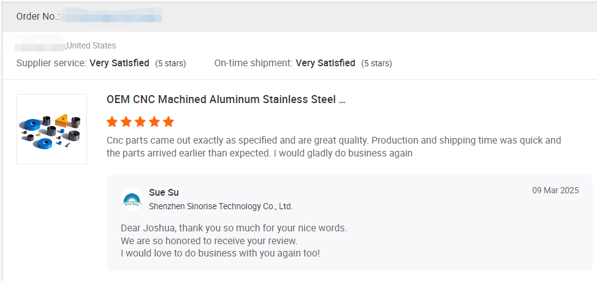Click the first orange rating star
597x281 pixels.
click(x=112, y=121)
